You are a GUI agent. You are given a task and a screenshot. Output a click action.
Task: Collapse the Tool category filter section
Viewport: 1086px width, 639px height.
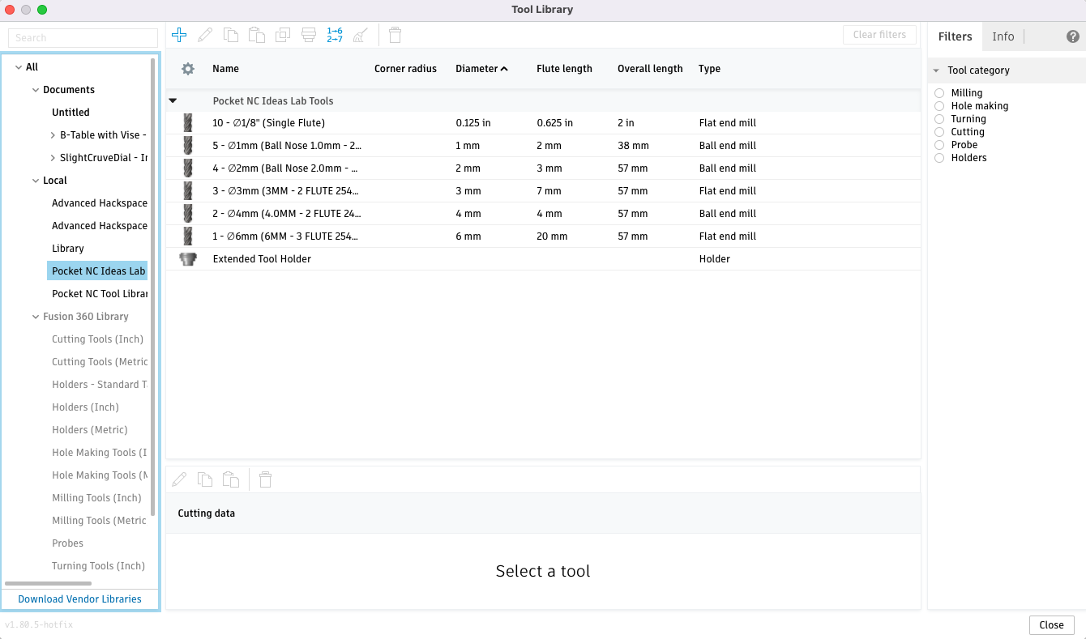click(936, 70)
